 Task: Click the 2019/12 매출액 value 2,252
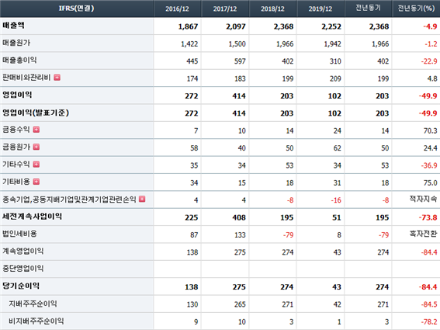click(331, 26)
